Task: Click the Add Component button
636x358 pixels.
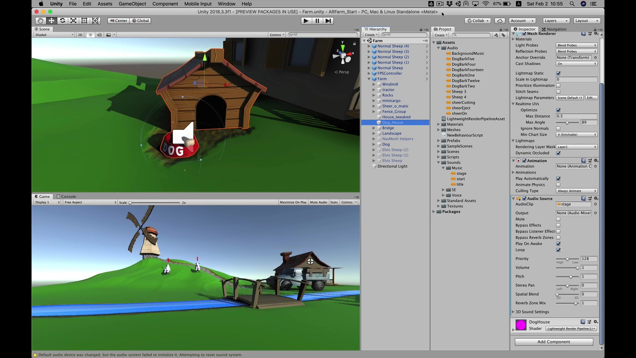Action: 554,342
